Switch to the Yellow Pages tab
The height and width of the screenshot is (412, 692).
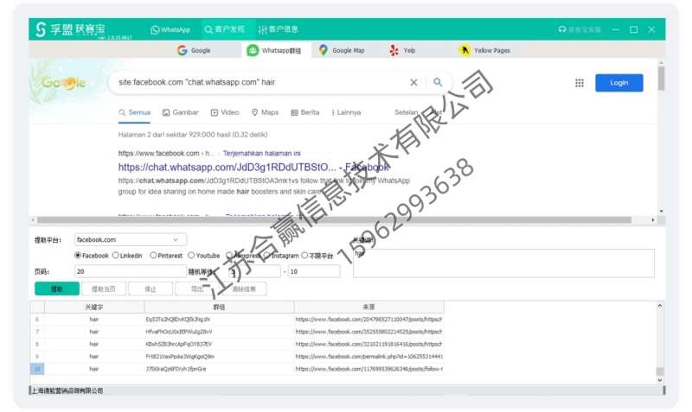pyautogui.click(x=484, y=50)
